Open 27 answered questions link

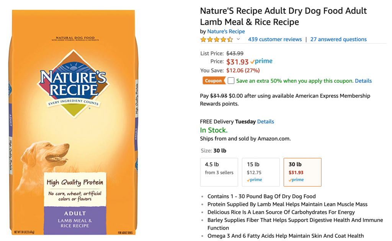(338, 39)
